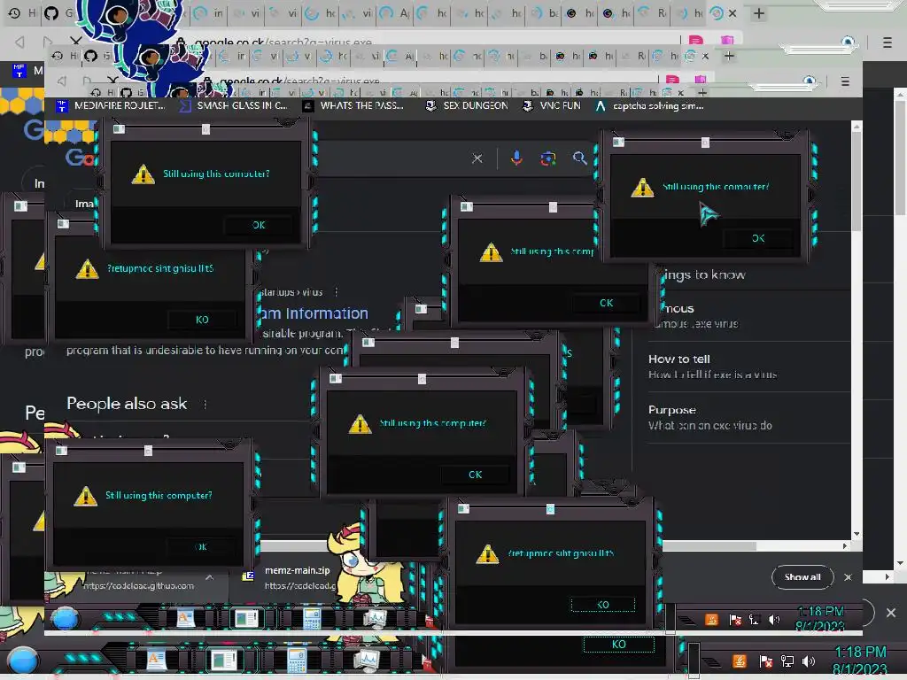Image resolution: width=907 pixels, height=680 pixels.
Task: Click address bar of topmost browser
Action: pyautogui.click(x=428, y=42)
